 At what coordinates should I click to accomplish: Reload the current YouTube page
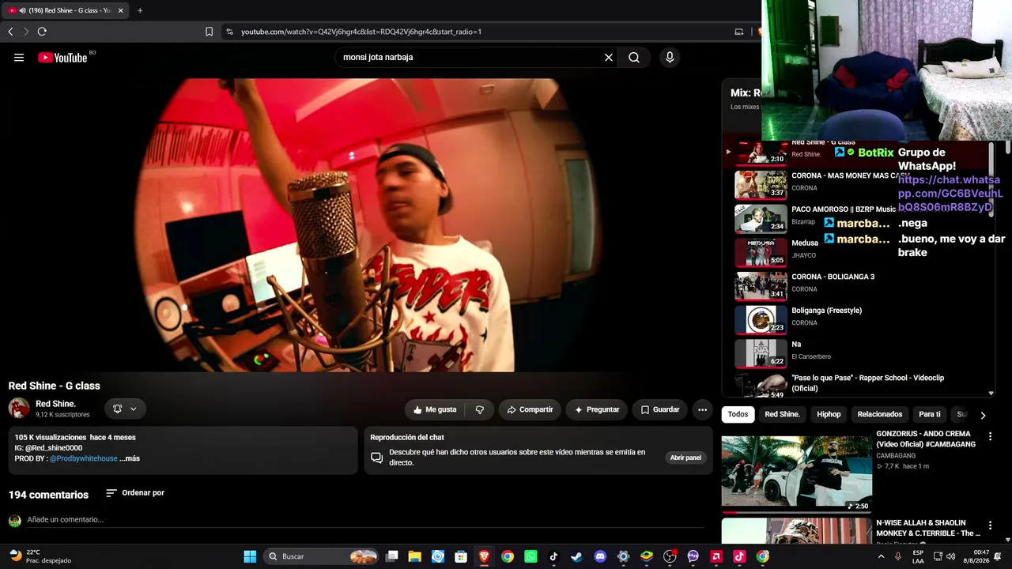tap(42, 32)
